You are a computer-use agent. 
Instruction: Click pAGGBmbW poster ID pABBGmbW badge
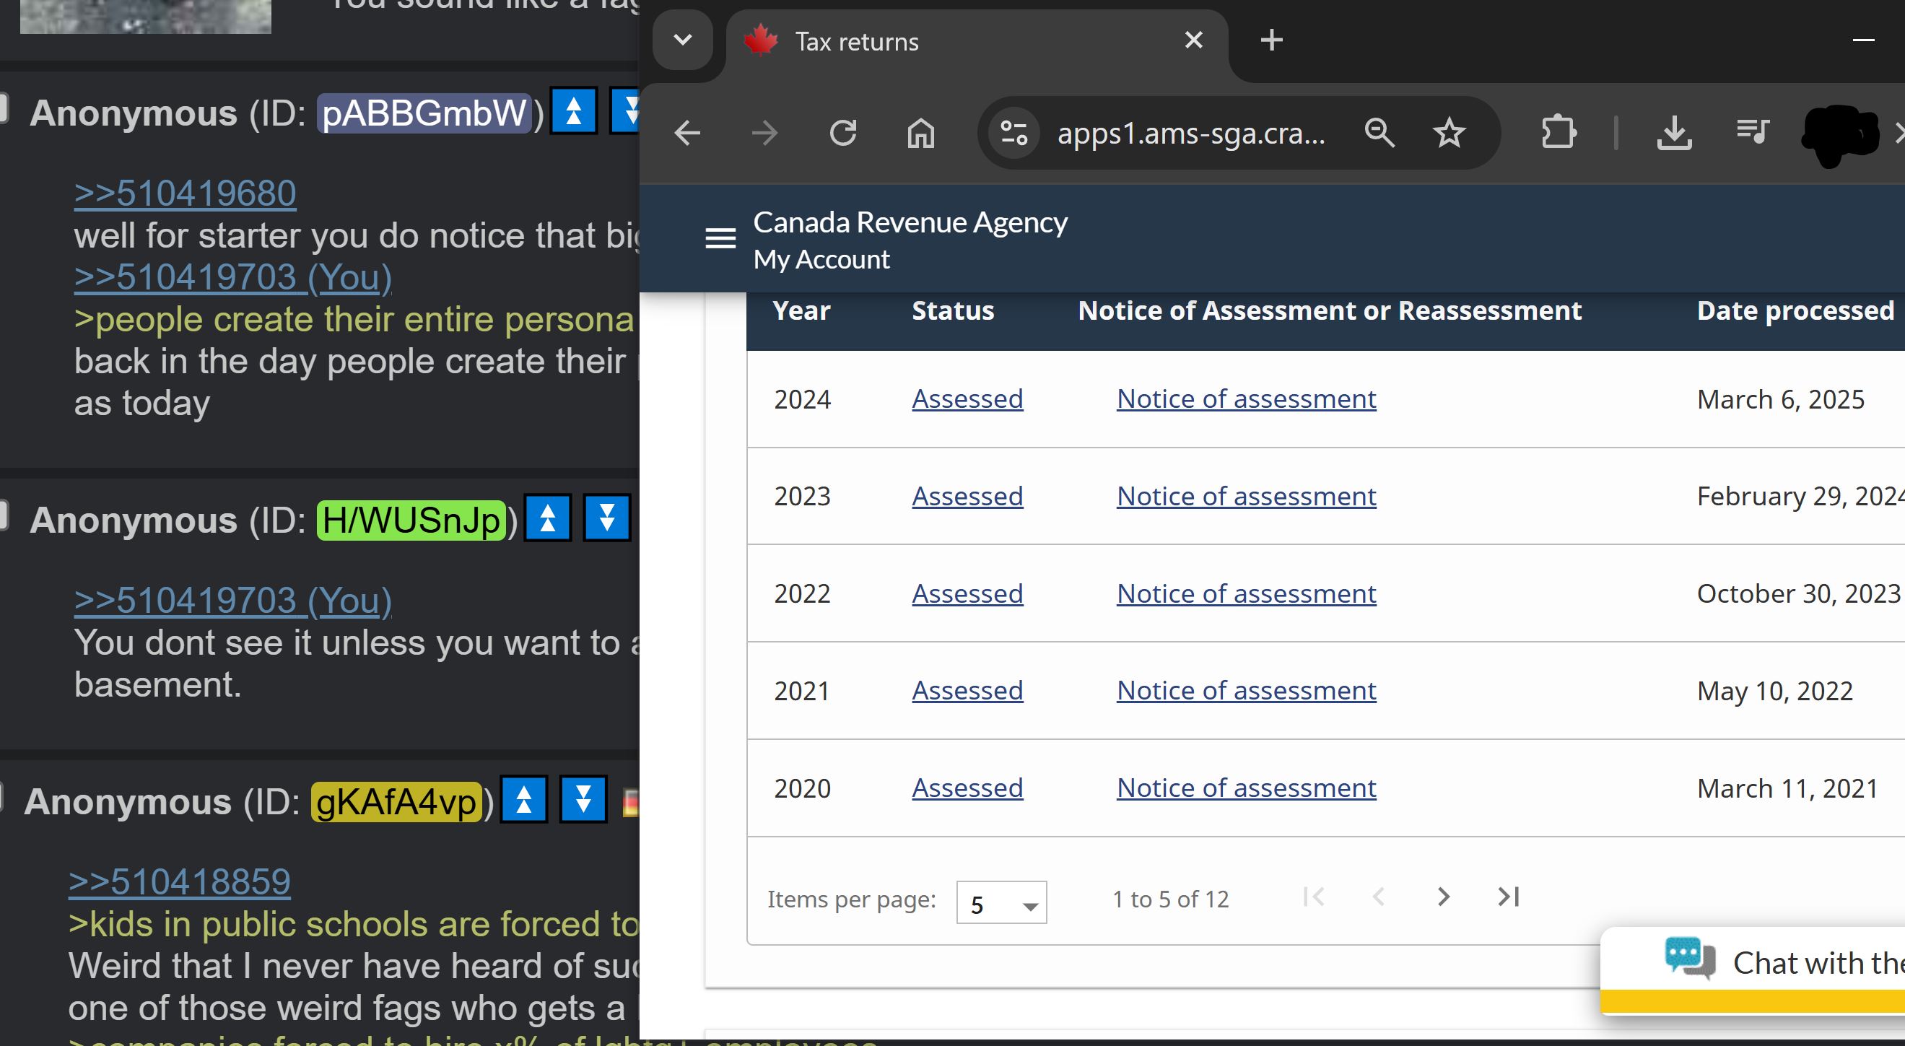coord(424,113)
